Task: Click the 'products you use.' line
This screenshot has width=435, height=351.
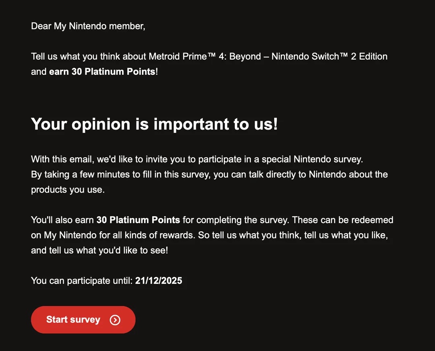Action: (68, 190)
